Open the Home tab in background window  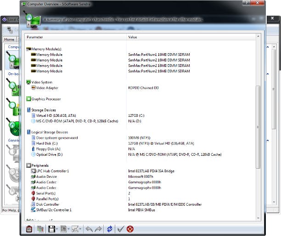9,39
